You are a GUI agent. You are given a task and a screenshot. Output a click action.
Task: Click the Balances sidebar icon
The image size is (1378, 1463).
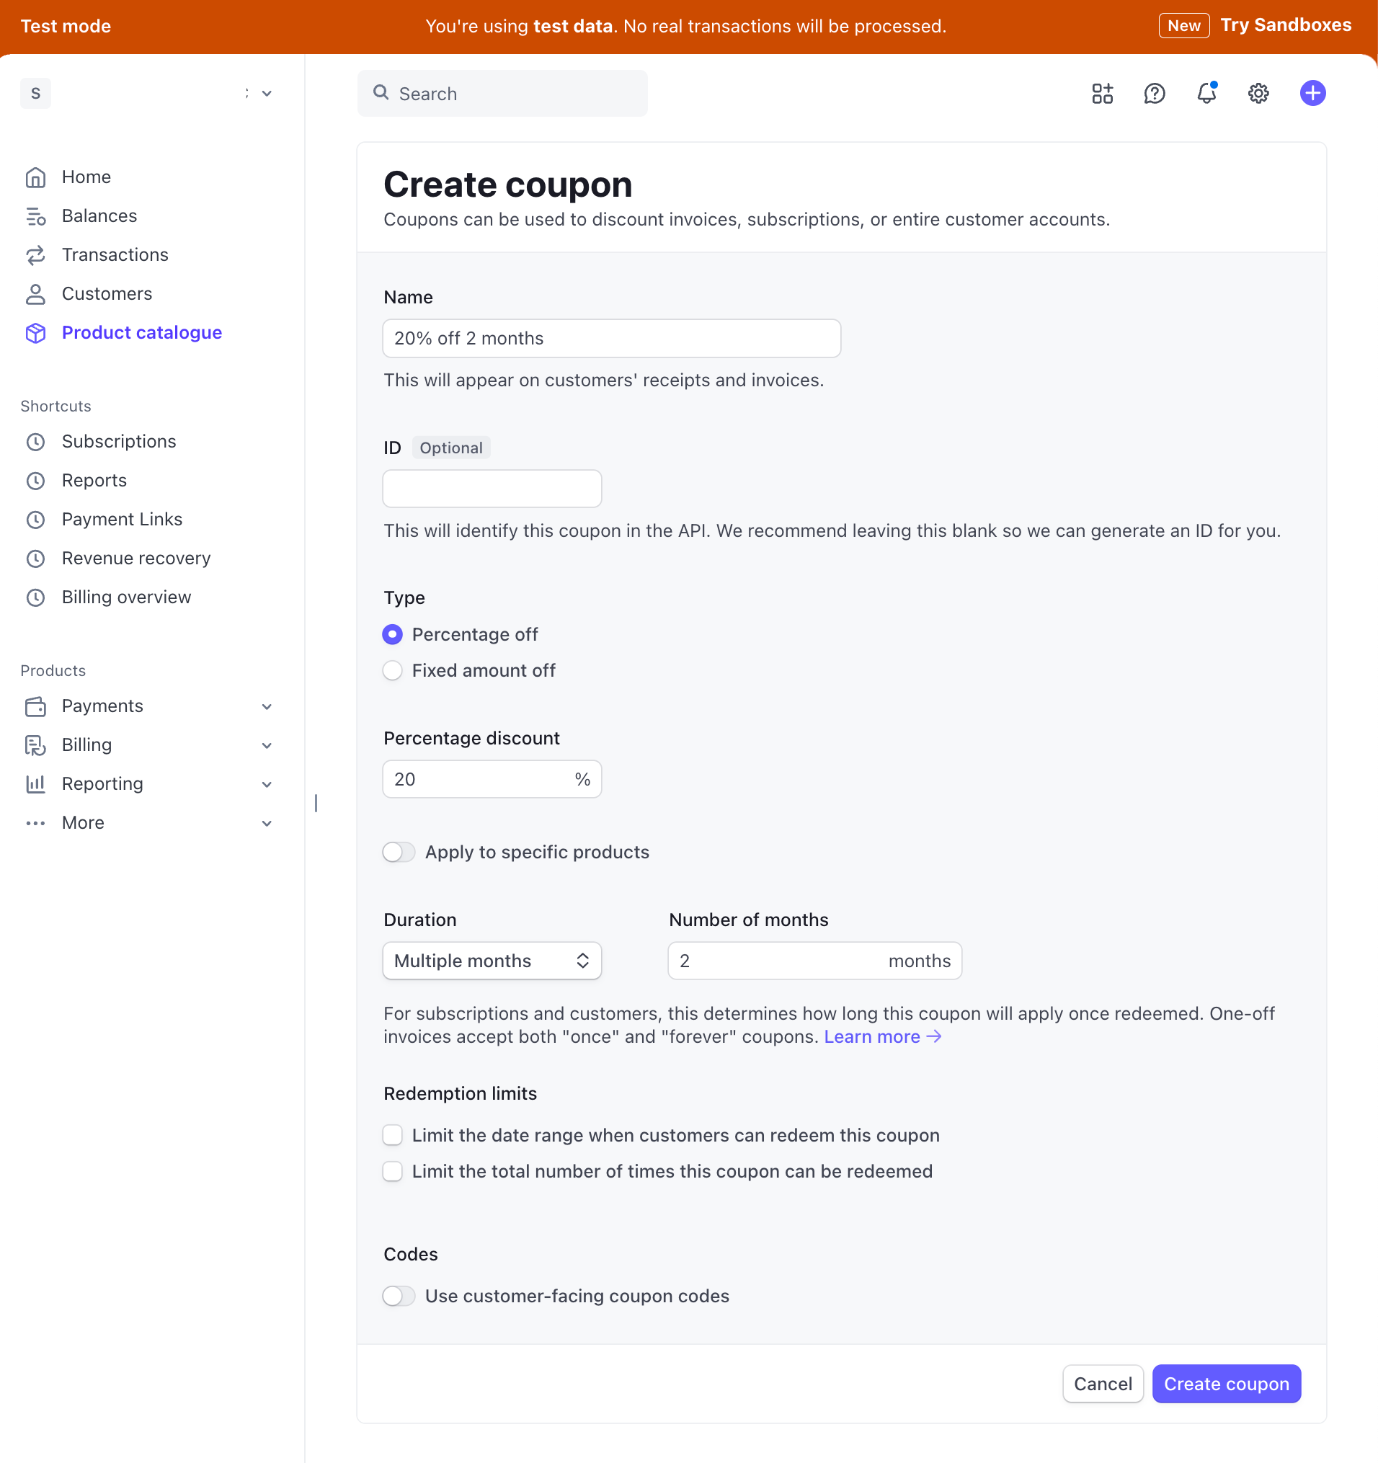(x=35, y=216)
